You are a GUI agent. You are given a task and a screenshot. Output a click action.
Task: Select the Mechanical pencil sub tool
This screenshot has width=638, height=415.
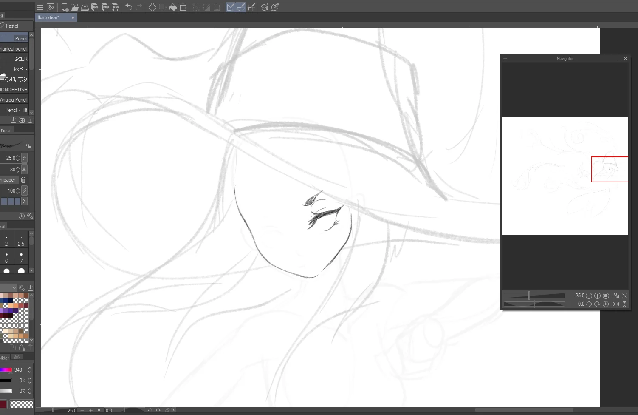click(x=14, y=49)
